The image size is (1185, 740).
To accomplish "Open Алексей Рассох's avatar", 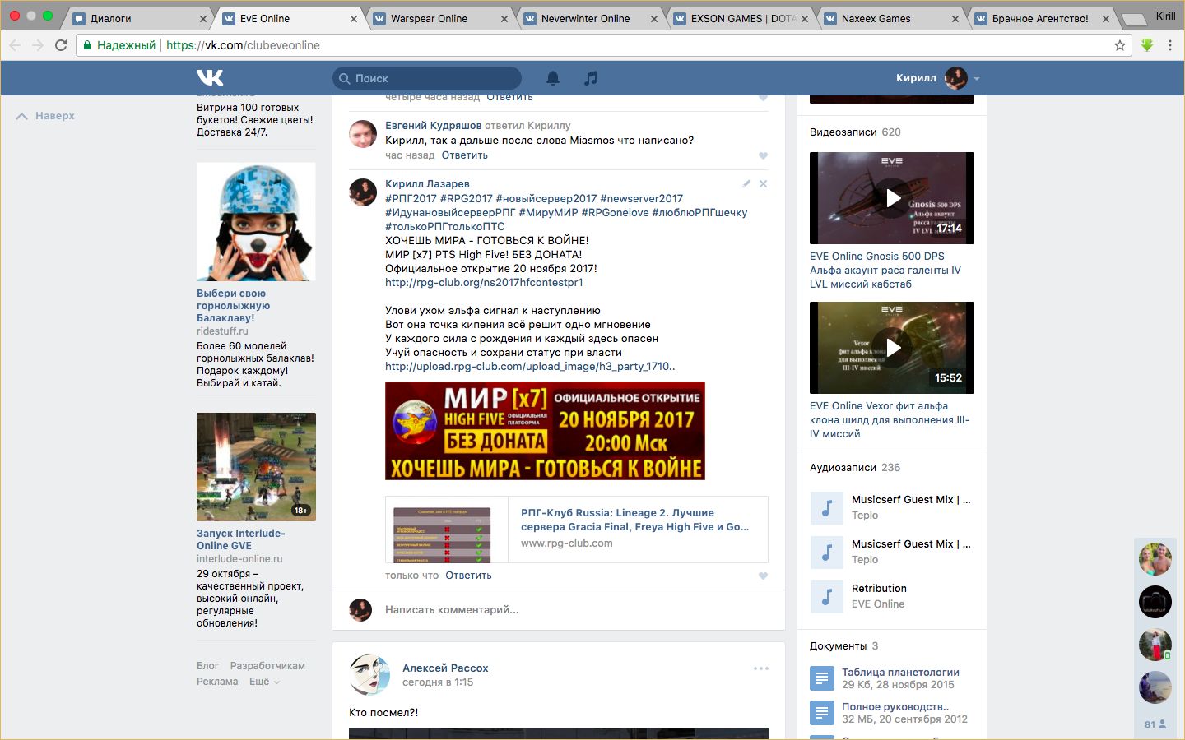I will [x=369, y=675].
